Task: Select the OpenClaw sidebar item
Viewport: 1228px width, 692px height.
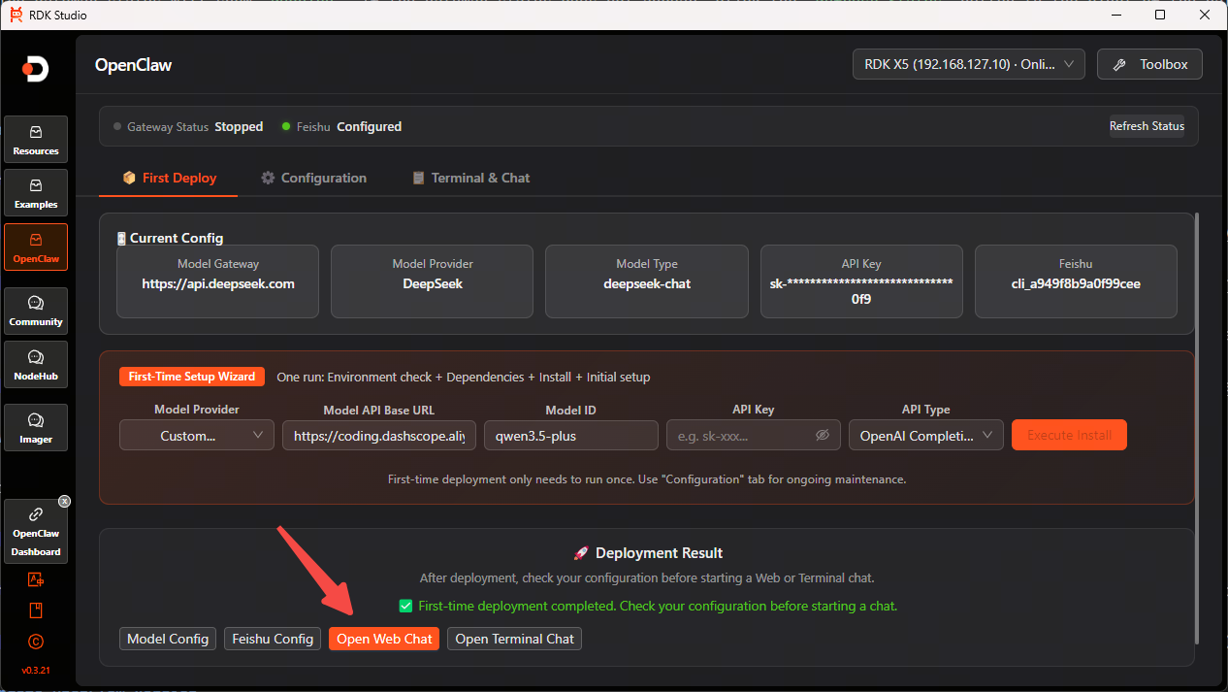Action: point(36,247)
